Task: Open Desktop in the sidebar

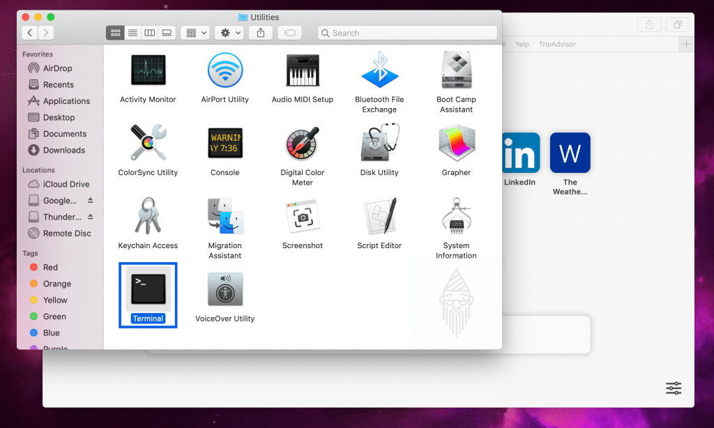Action: click(x=59, y=118)
